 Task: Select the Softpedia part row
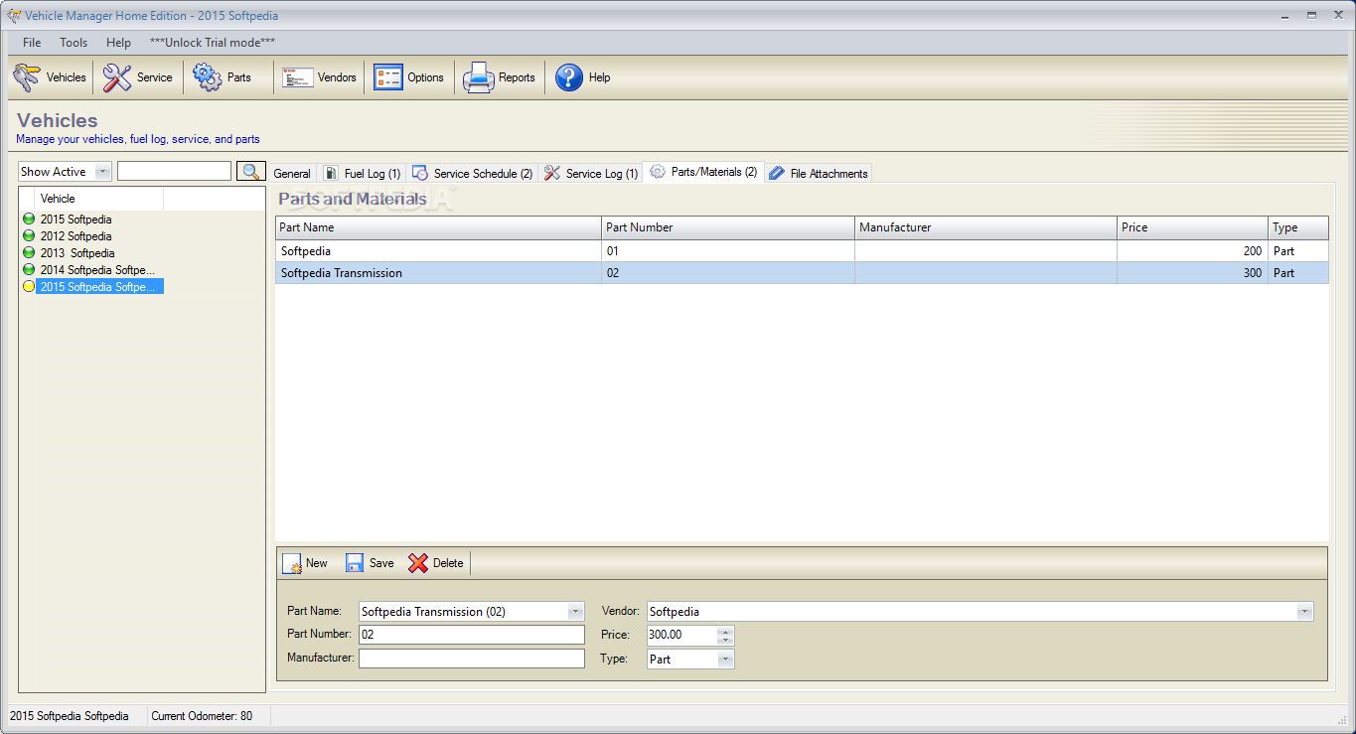point(802,251)
